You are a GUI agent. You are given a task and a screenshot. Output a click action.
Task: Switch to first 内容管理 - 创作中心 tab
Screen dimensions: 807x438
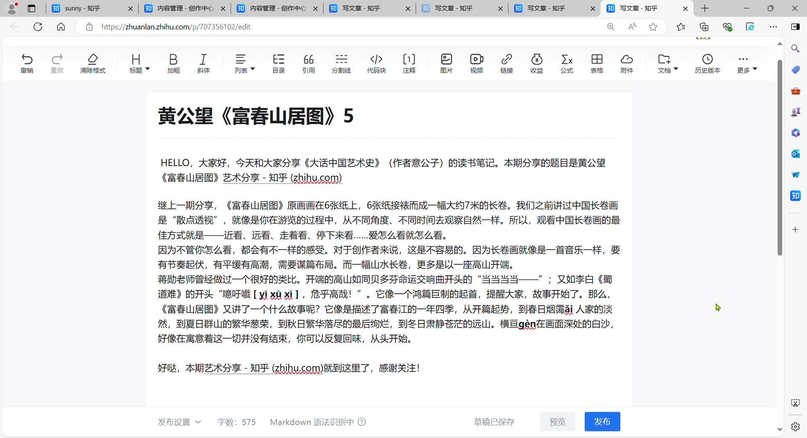[185, 8]
